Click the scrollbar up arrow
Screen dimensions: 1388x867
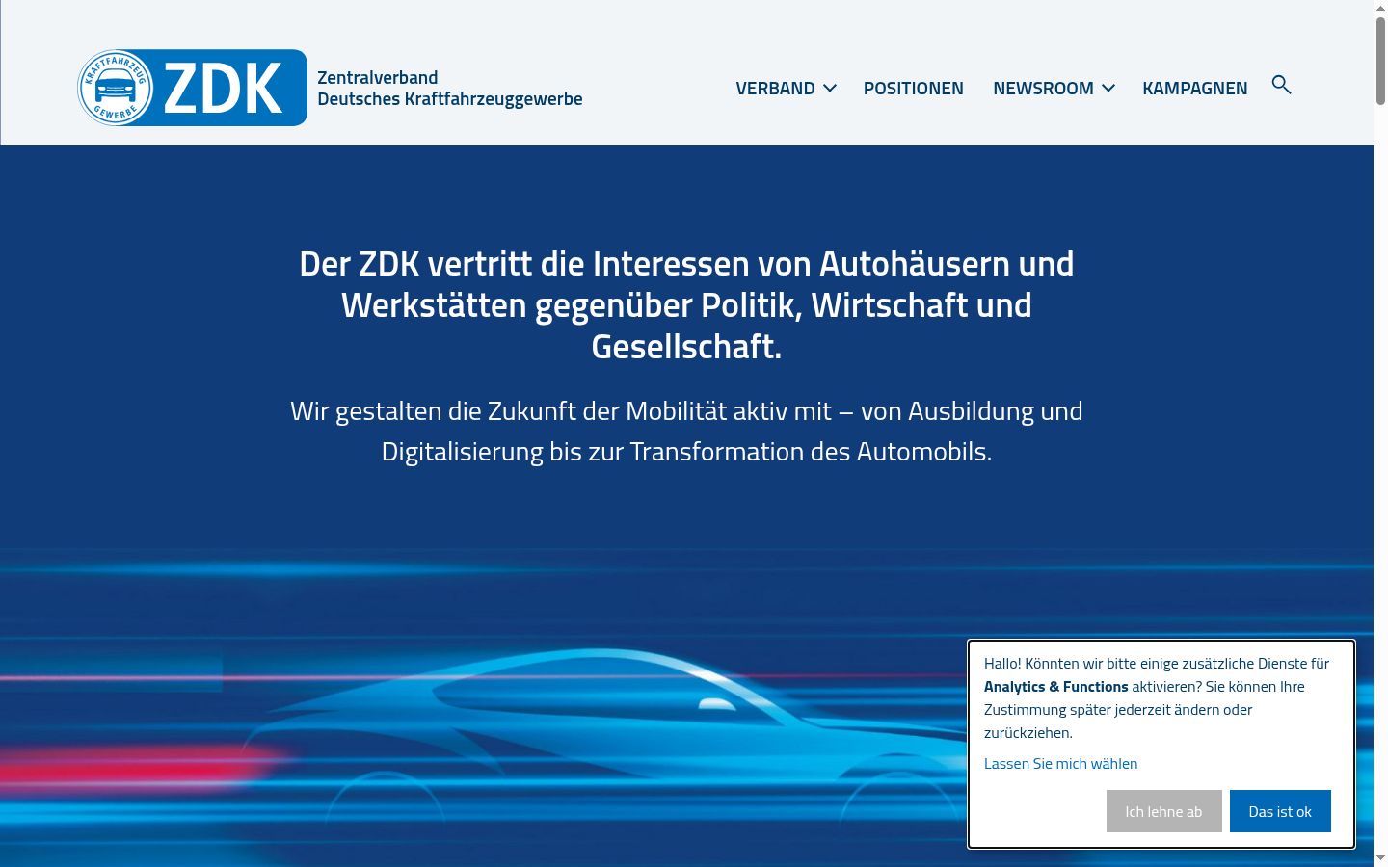coord(1380,7)
